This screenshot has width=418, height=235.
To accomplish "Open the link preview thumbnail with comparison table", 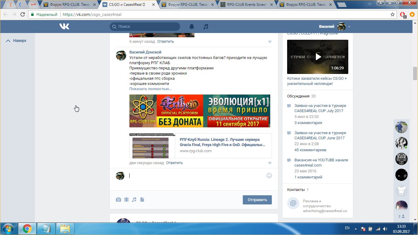I will coord(153,146).
